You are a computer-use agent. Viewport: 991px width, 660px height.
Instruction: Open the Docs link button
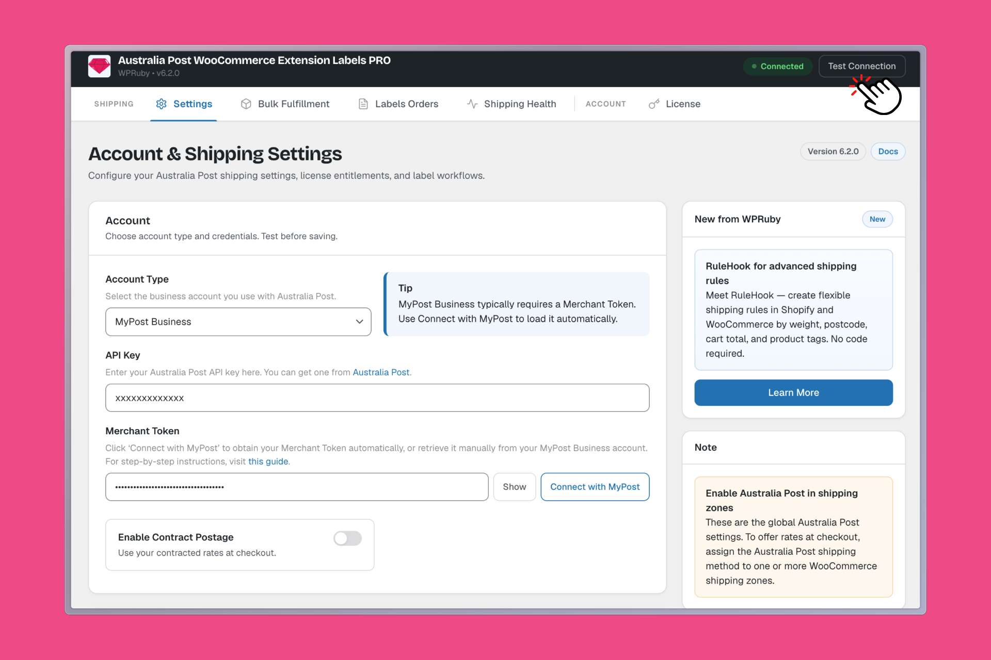pos(888,152)
